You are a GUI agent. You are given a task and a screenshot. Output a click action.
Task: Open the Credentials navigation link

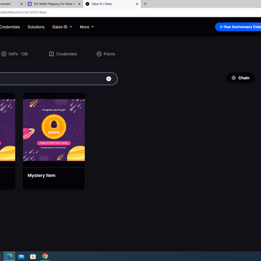coord(10,27)
